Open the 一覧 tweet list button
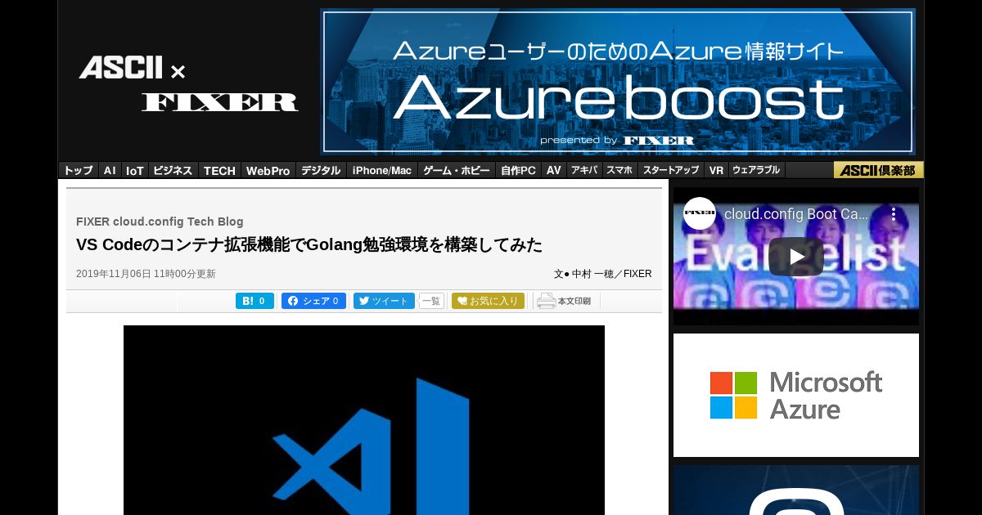Viewport: 982px width, 515px height. (x=431, y=301)
